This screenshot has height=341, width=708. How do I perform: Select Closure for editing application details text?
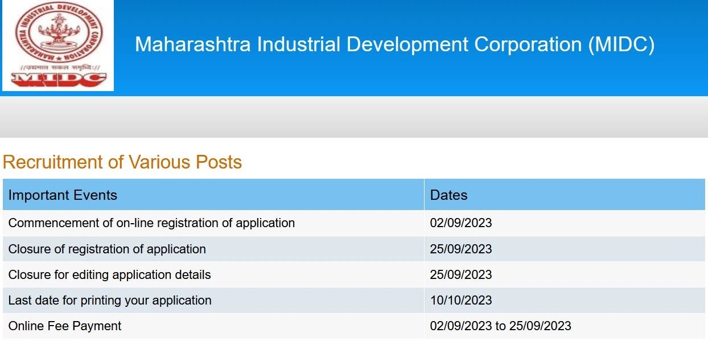coord(109,274)
